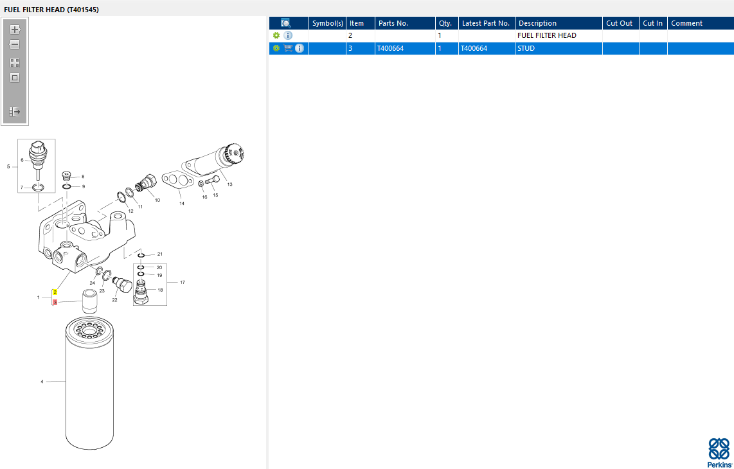Select the STUD description cell
The height and width of the screenshot is (469, 734).
tap(559, 48)
